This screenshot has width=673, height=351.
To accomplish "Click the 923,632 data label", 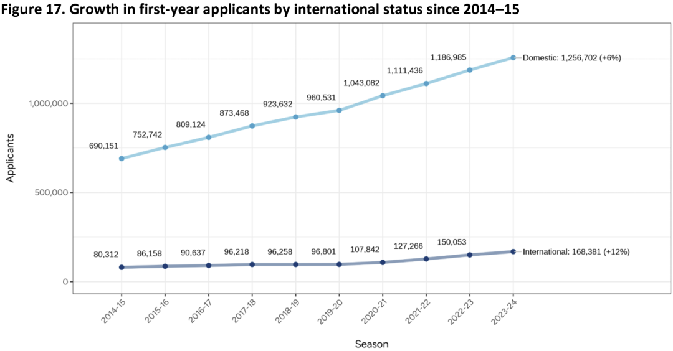I will click(278, 104).
